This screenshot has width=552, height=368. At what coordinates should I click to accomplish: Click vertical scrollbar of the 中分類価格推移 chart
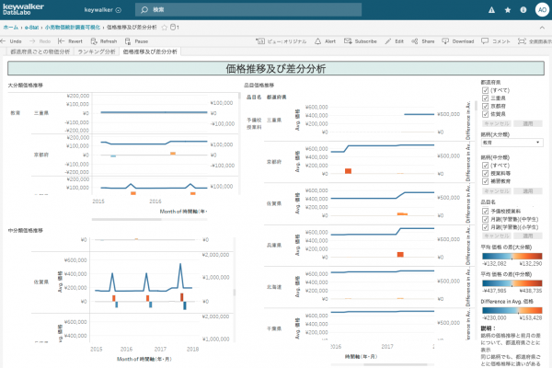(x=234, y=293)
